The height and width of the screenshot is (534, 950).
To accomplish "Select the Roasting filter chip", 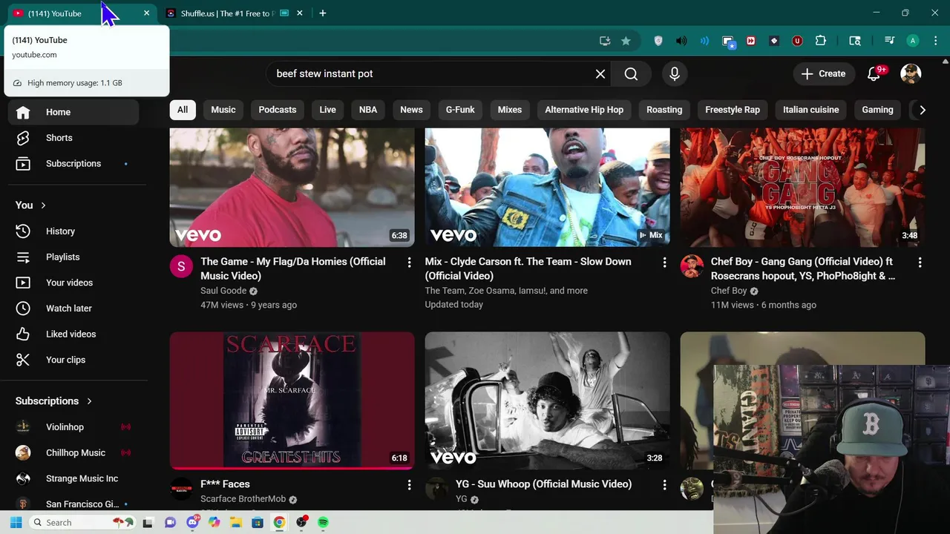I will click(664, 110).
